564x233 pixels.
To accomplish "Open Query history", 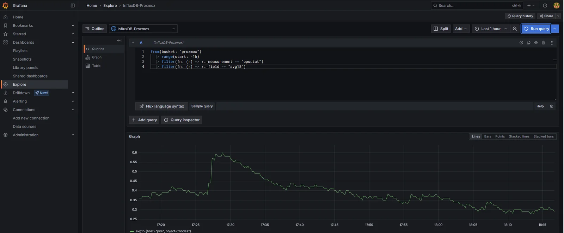I will (x=520, y=16).
